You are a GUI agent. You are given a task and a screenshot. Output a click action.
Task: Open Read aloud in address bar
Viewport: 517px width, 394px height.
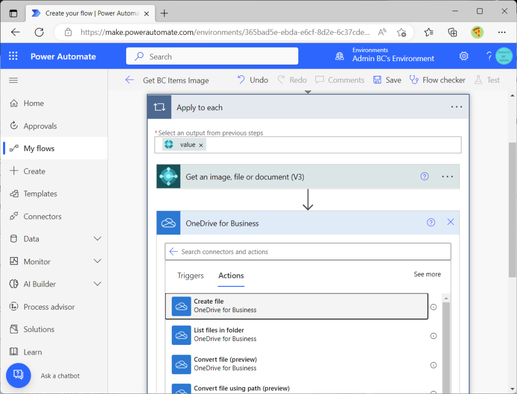[x=382, y=32]
